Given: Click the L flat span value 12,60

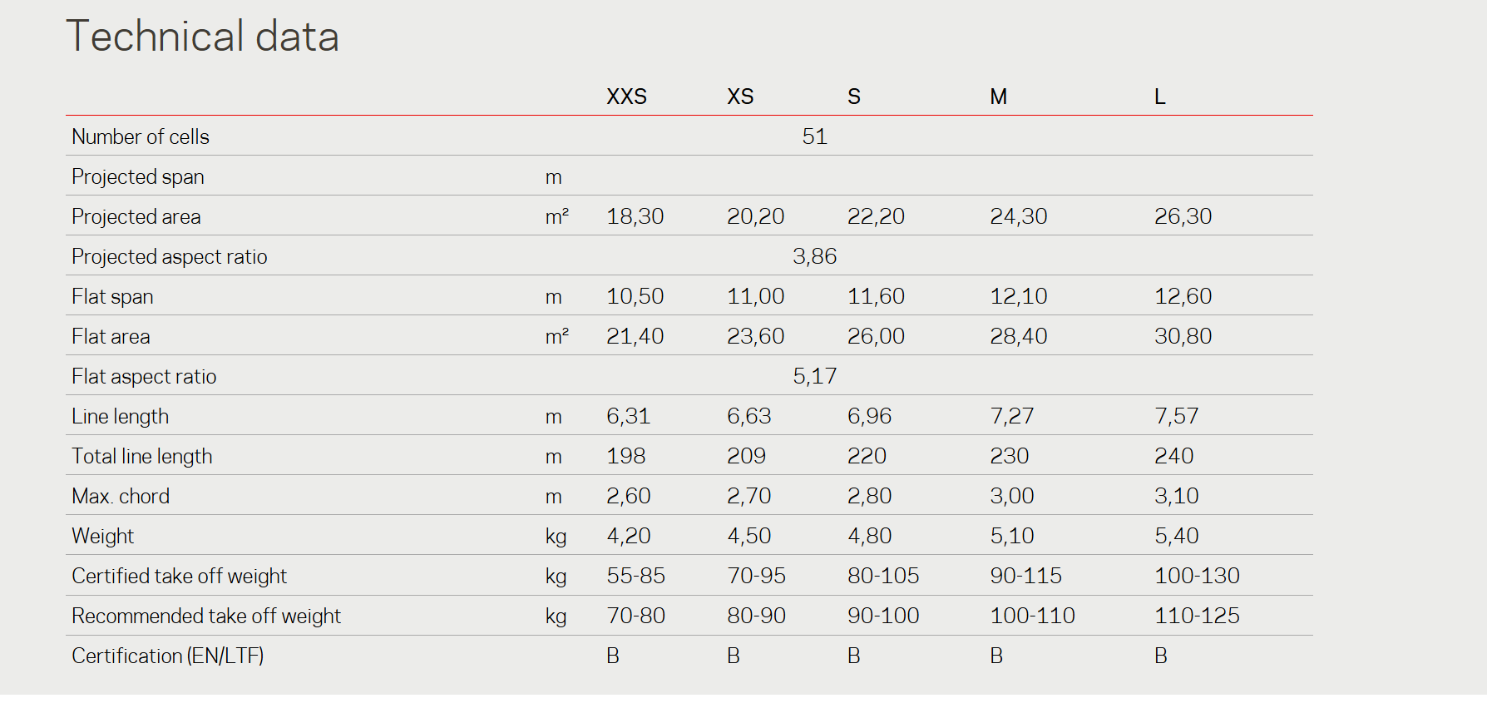Looking at the screenshot, I should (1183, 296).
